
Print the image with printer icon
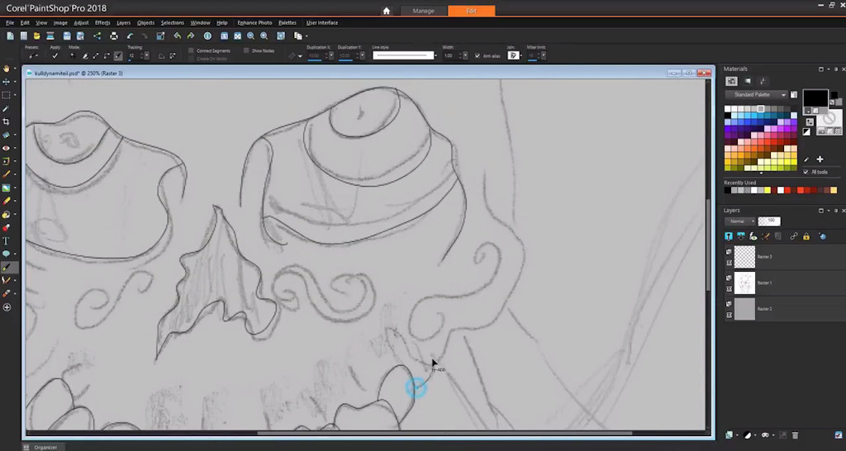pyautogui.click(x=114, y=36)
